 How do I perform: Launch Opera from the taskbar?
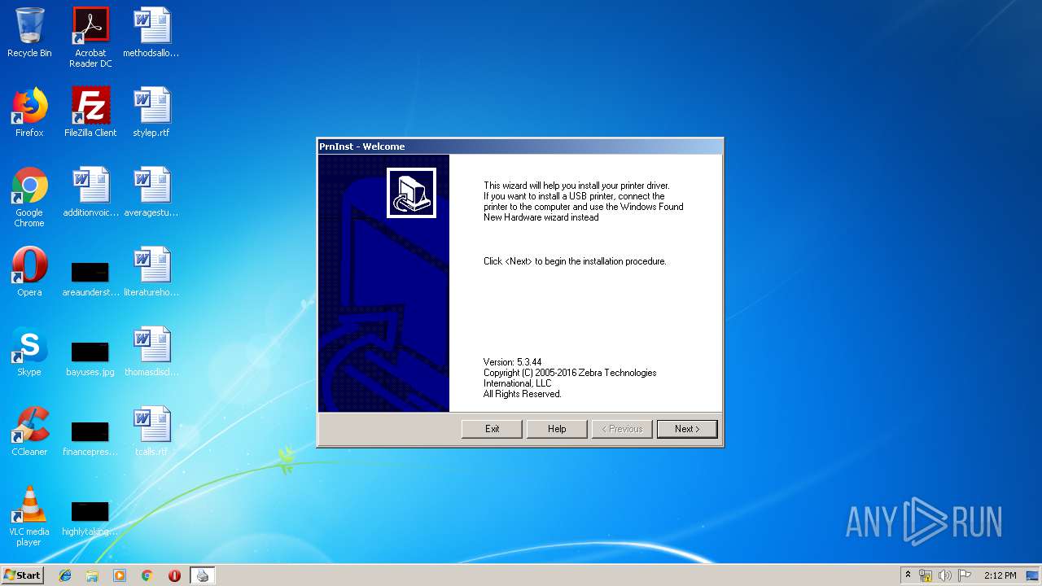coord(174,575)
